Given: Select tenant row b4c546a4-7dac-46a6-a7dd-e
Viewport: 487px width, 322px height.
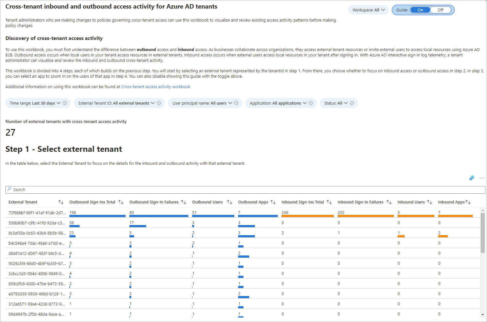Looking at the screenshot, I should pyautogui.click(x=243, y=243).
